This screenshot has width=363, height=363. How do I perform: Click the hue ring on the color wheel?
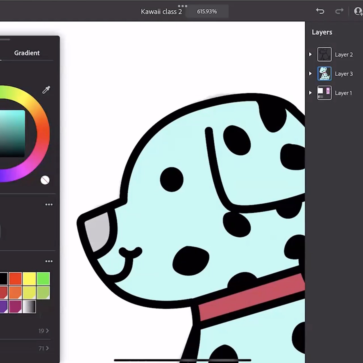43,133
